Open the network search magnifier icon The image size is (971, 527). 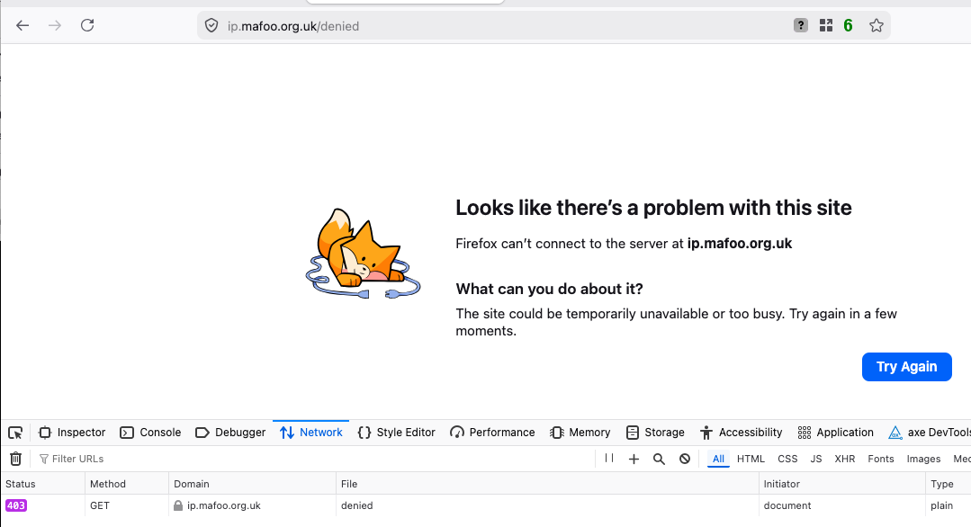coord(659,459)
